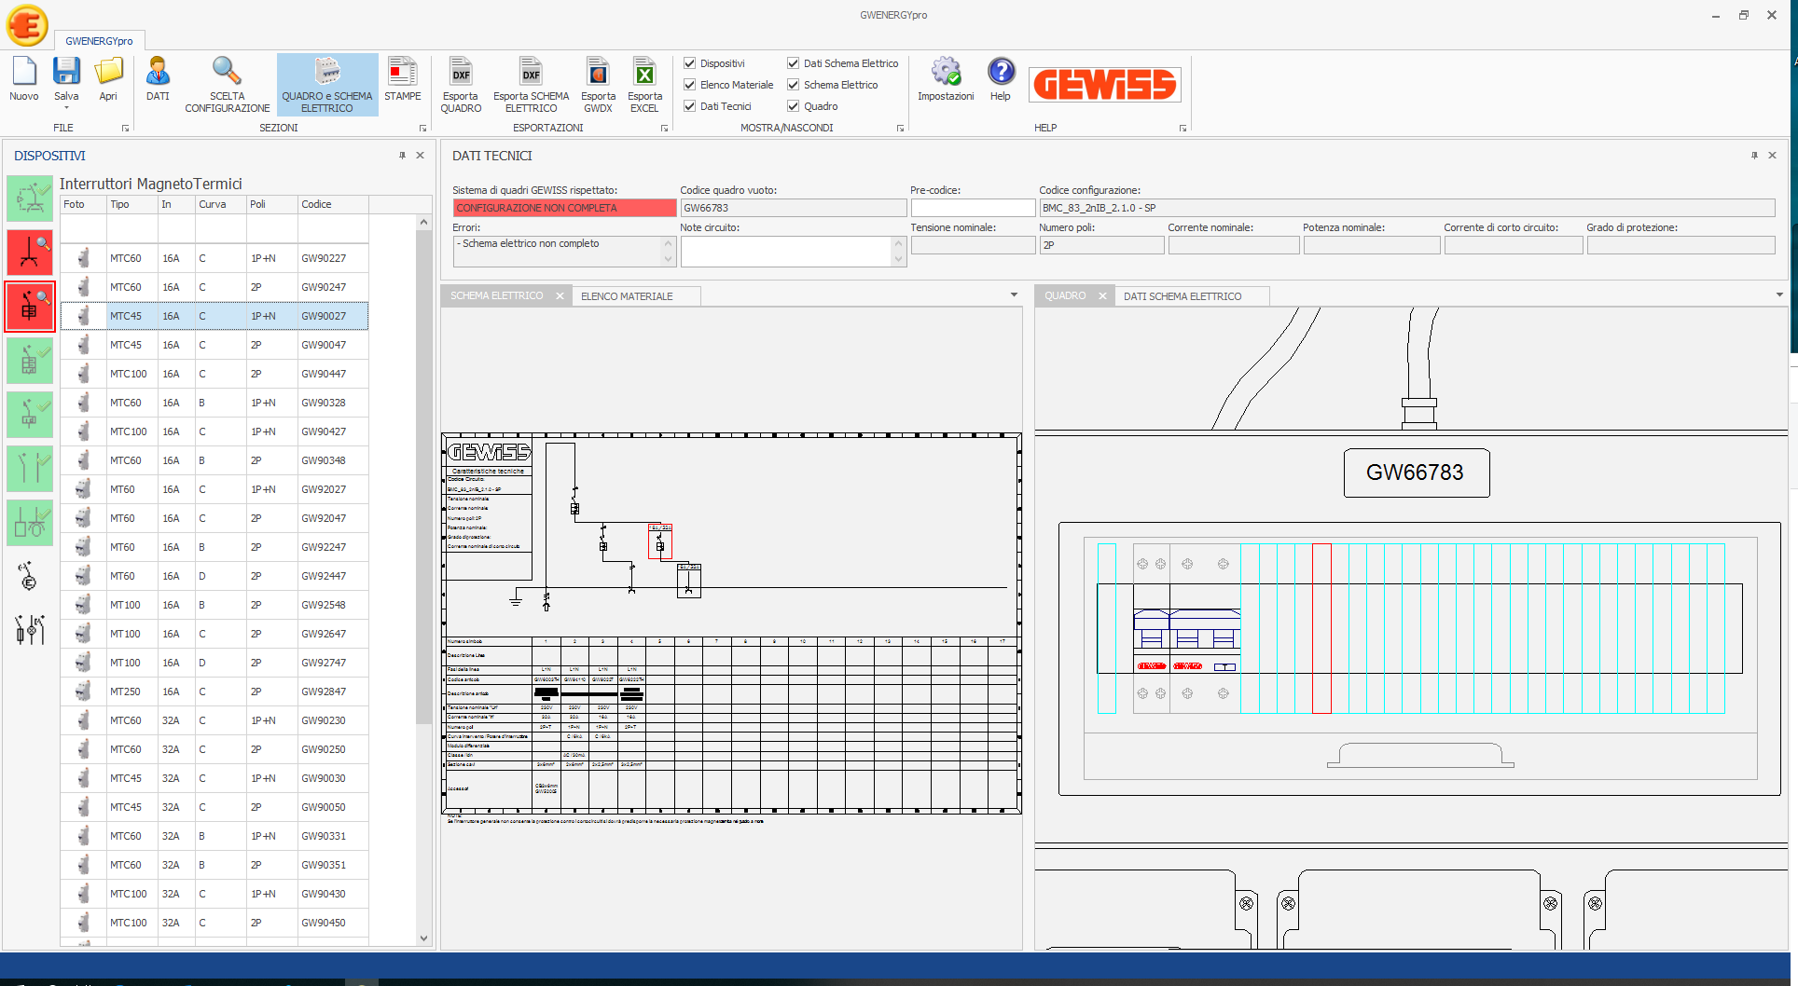This screenshot has width=1798, height=986.
Task: Sort devices by Tipo column header
Action: [x=131, y=204]
